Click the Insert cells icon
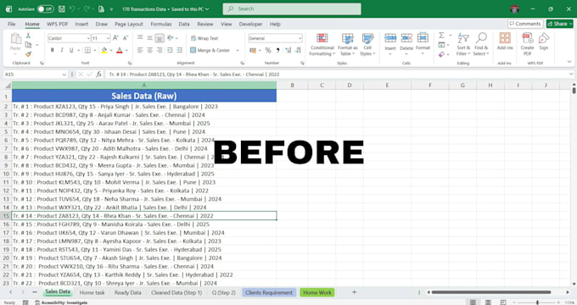 click(390, 38)
